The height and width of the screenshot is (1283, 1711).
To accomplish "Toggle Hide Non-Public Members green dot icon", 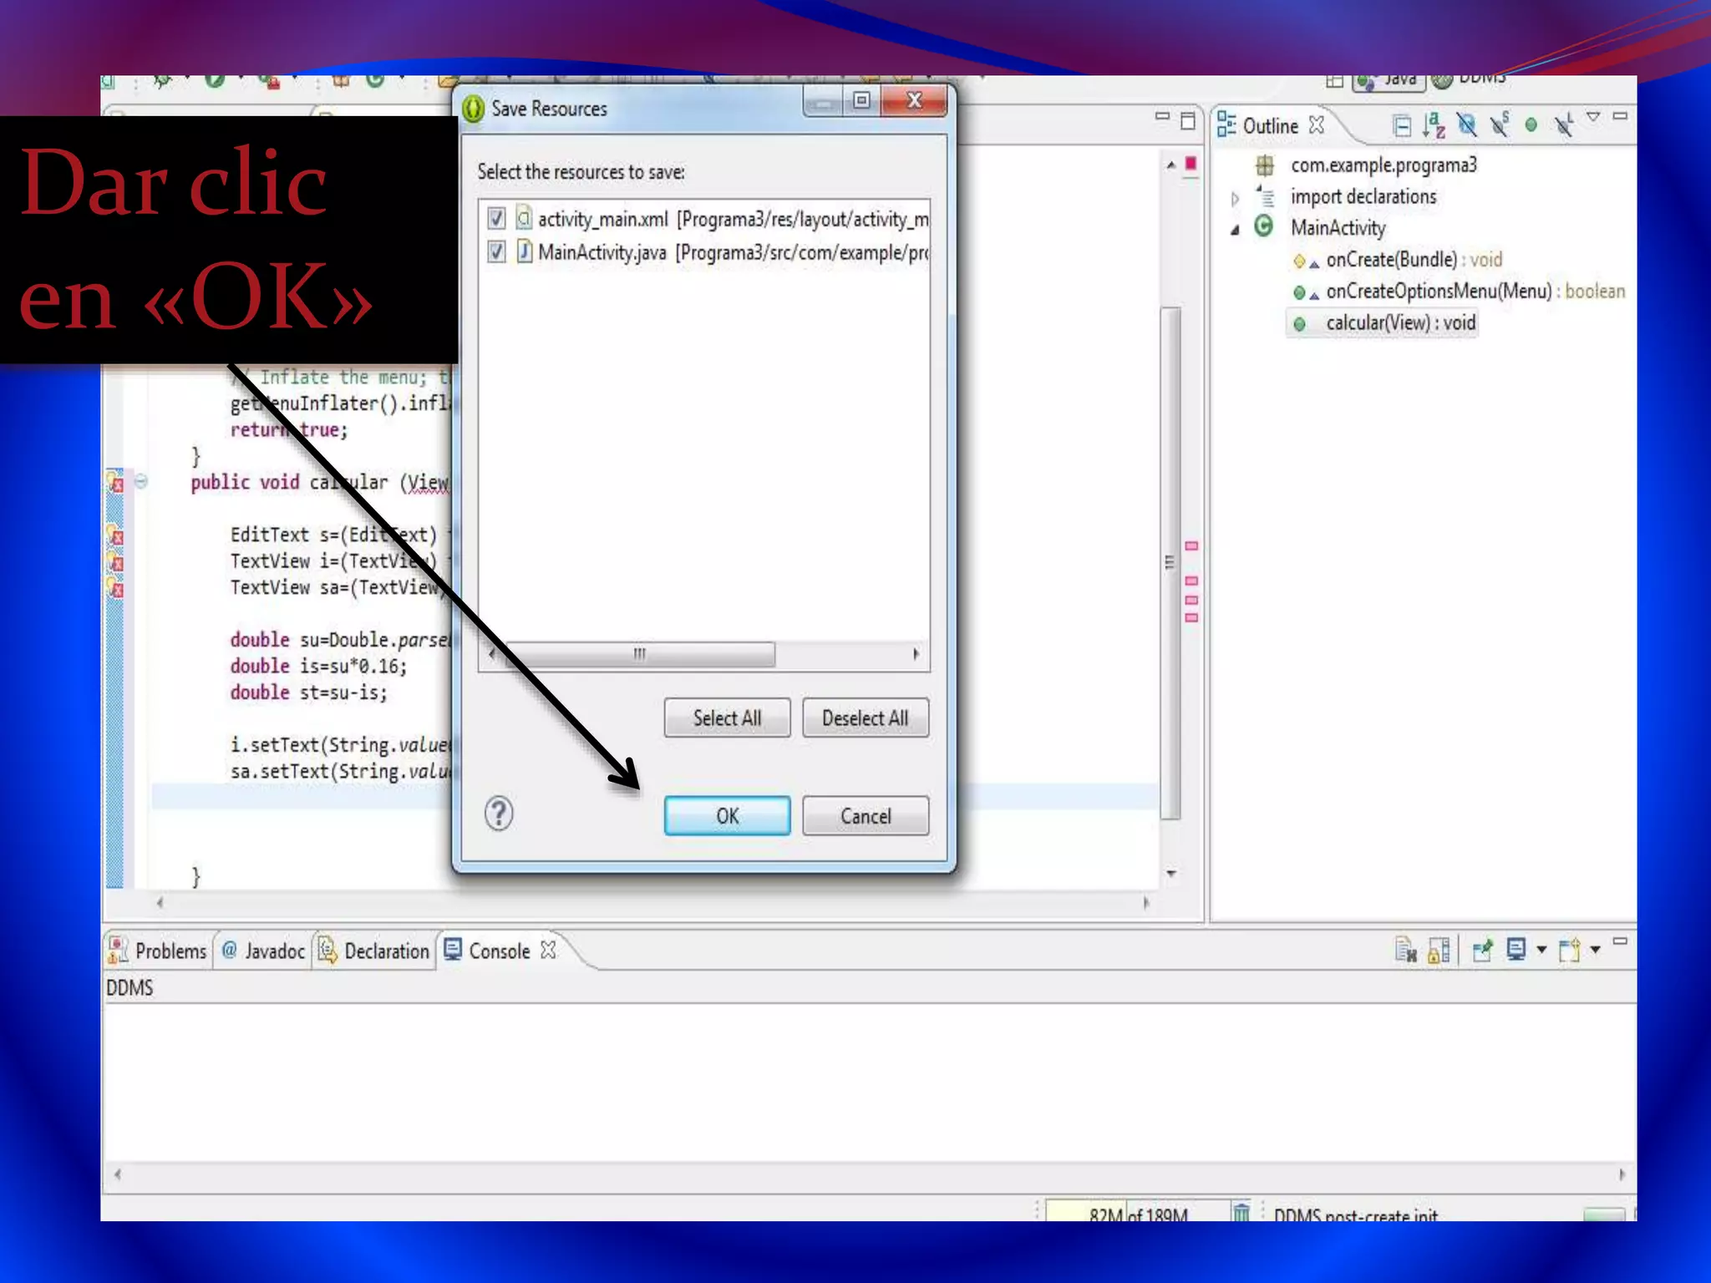I will 1531,125.
